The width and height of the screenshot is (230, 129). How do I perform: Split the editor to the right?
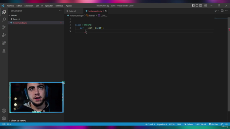click(222, 11)
